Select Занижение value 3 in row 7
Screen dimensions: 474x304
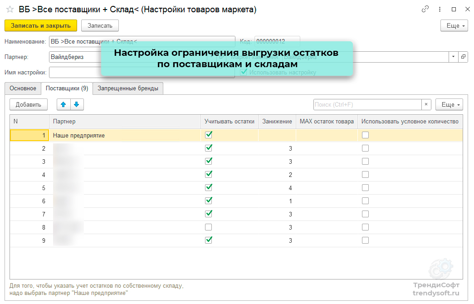(277, 214)
